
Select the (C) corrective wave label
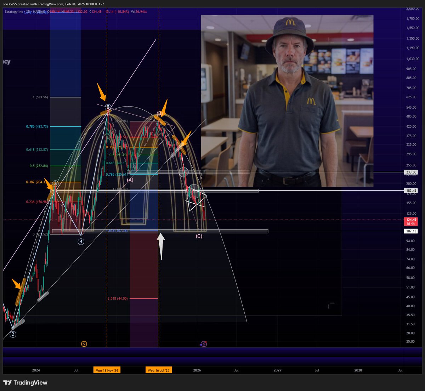[x=199, y=236]
